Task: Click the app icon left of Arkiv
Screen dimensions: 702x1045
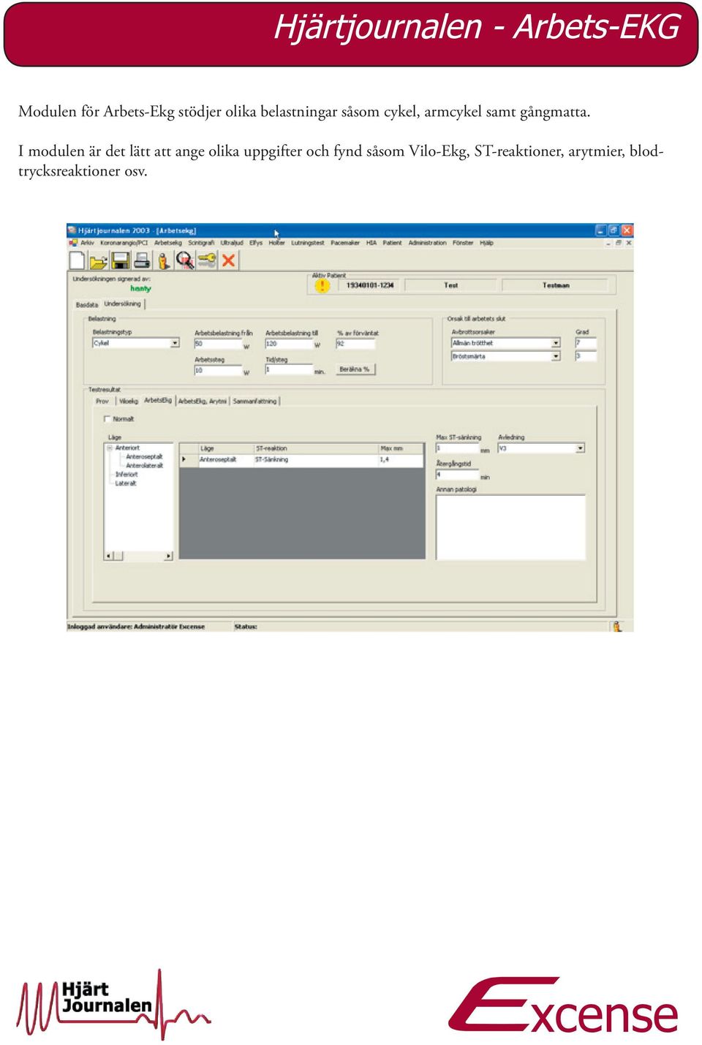Action: pos(72,243)
